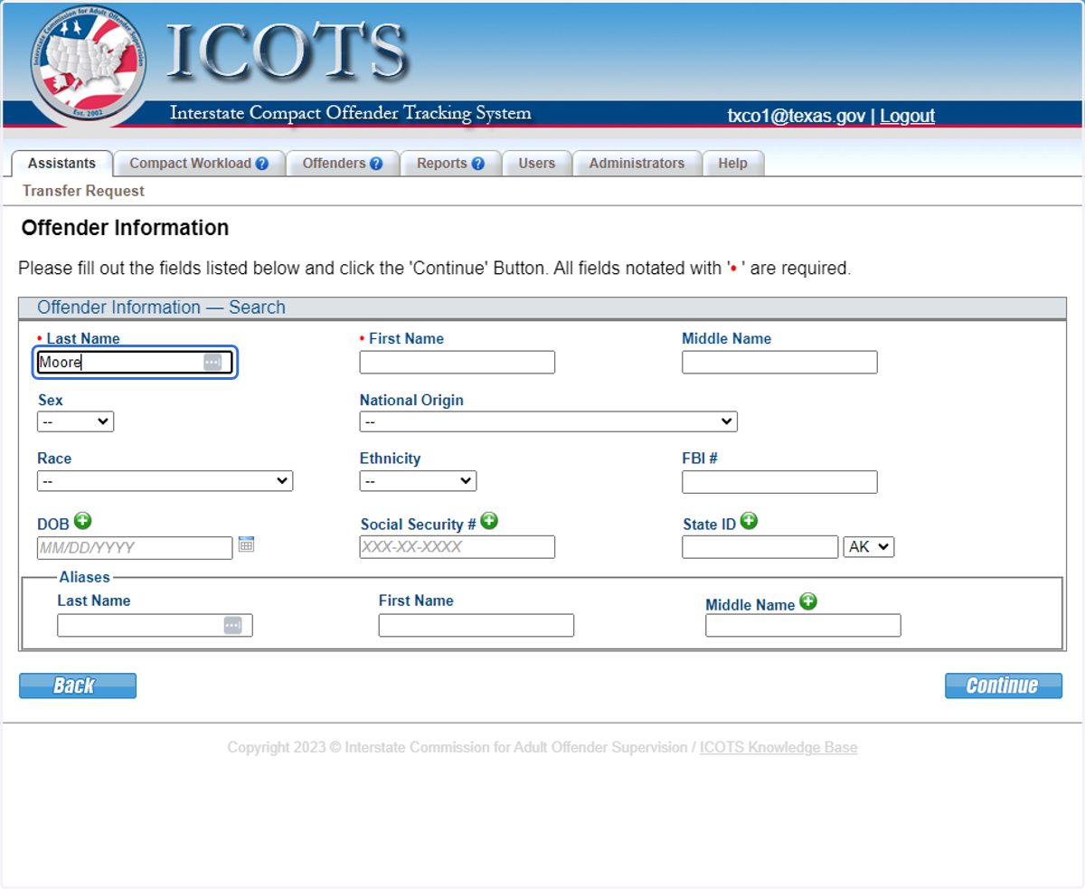The height and width of the screenshot is (889, 1085).
Task: Click the Aliases First Name input field
Action: click(x=476, y=626)
